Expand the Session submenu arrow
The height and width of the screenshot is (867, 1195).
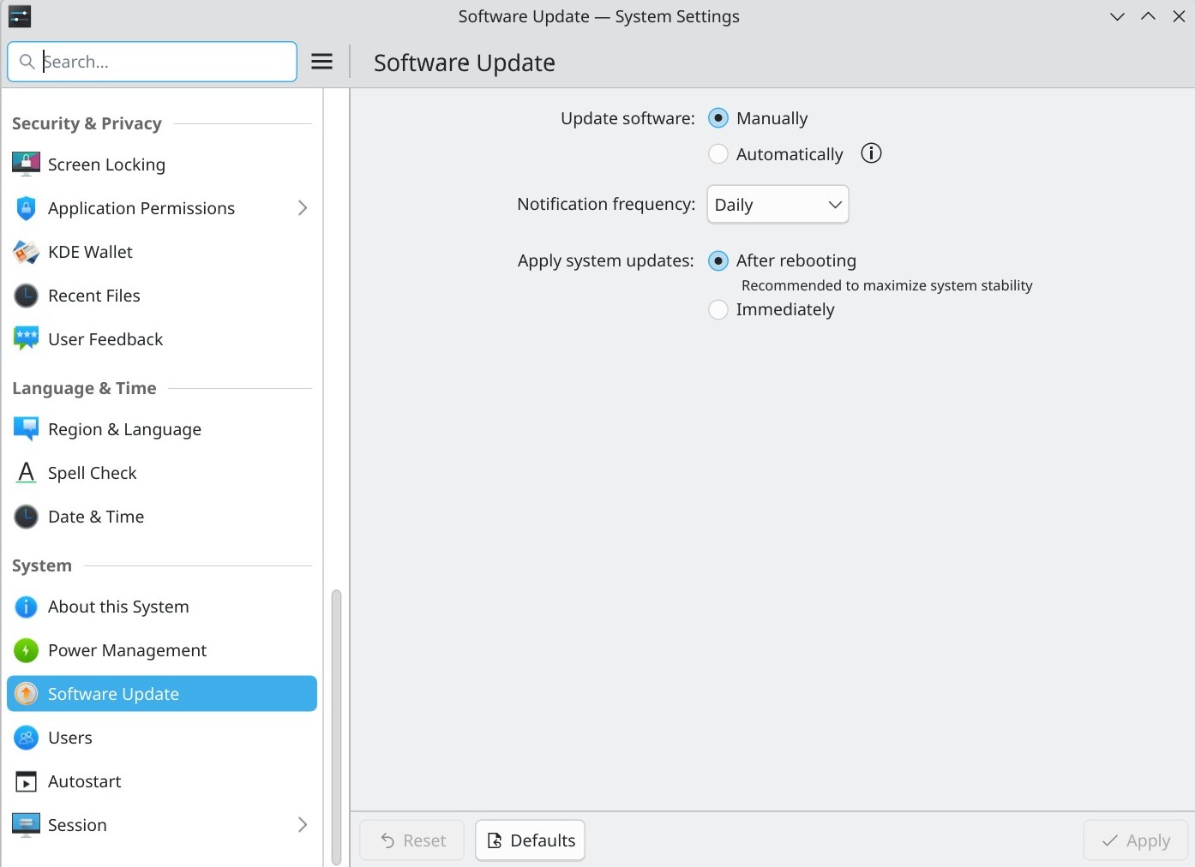click(302, 825)
